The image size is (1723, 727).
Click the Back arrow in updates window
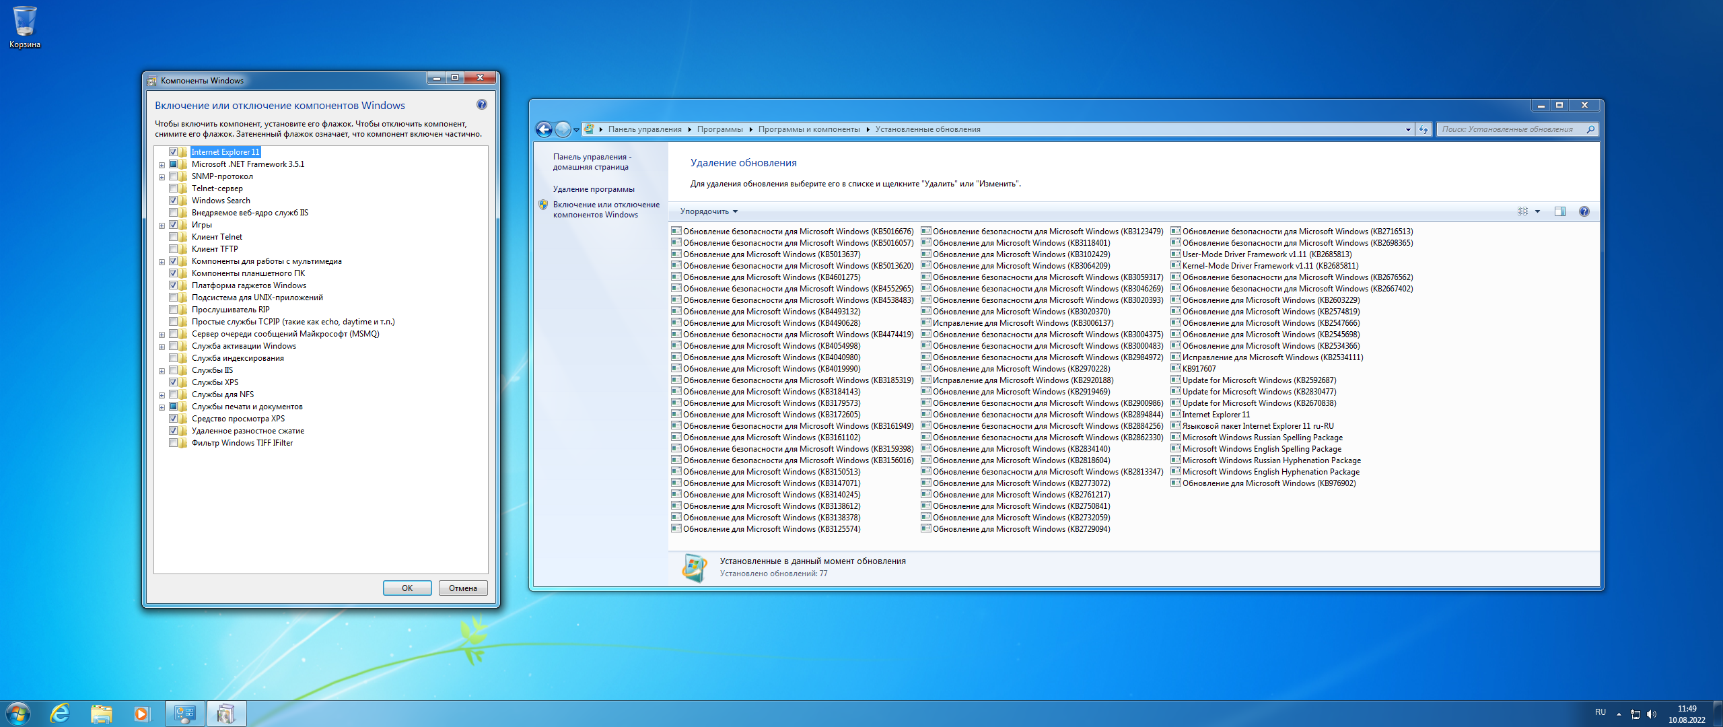(x=544, y=129)
